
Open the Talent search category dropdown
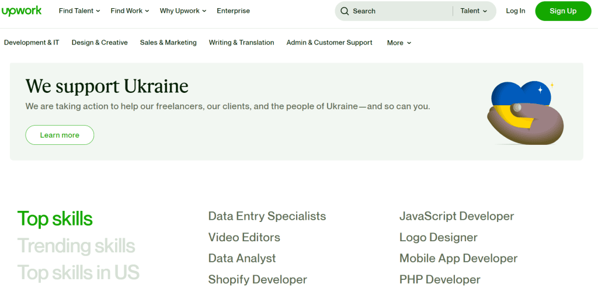pyautogui.click(x=474, y=11)
